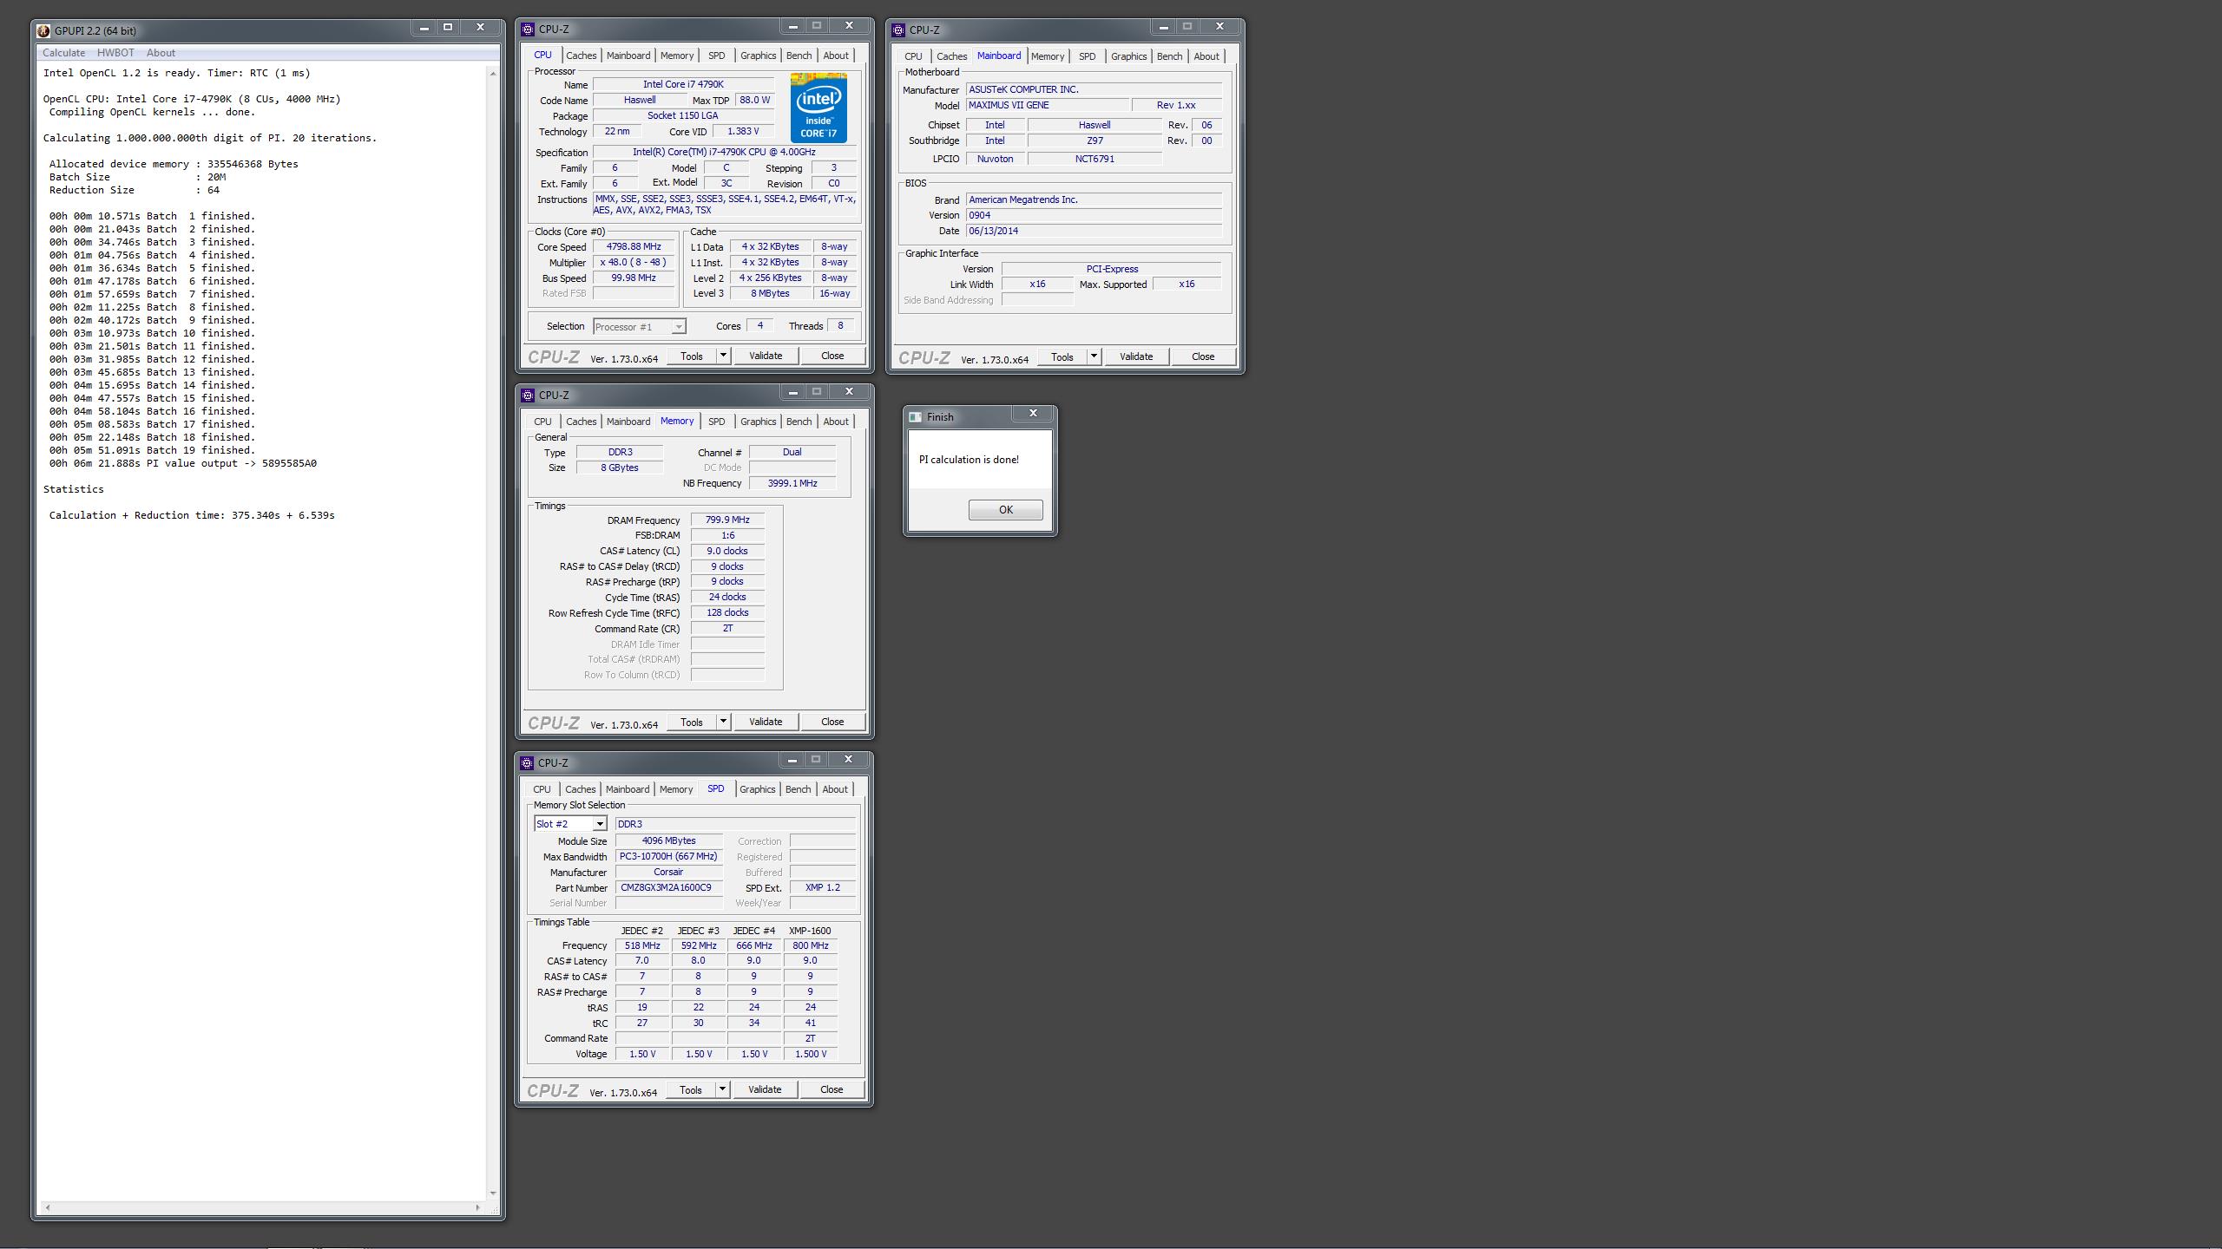
Task: Click GPUPI horizontal scrollbar right arrow
Action: coord(477,1207)
